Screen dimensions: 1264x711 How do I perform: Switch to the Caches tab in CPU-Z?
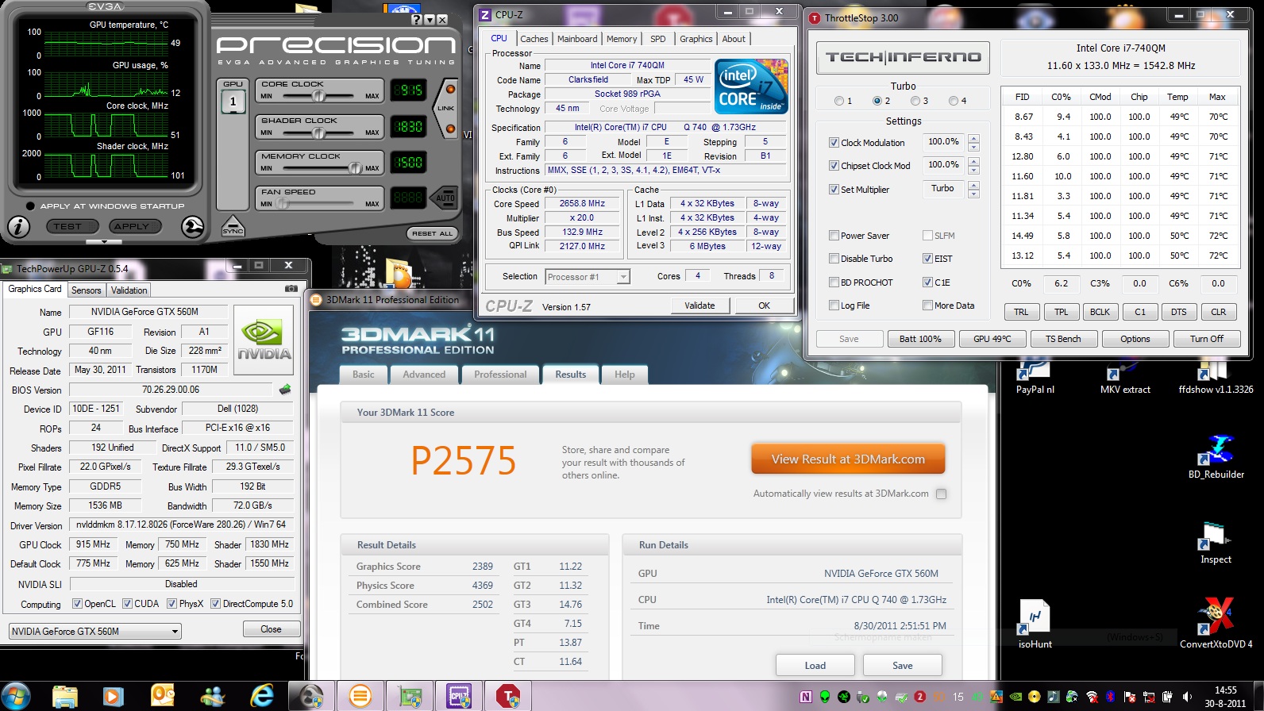[534, 39]
